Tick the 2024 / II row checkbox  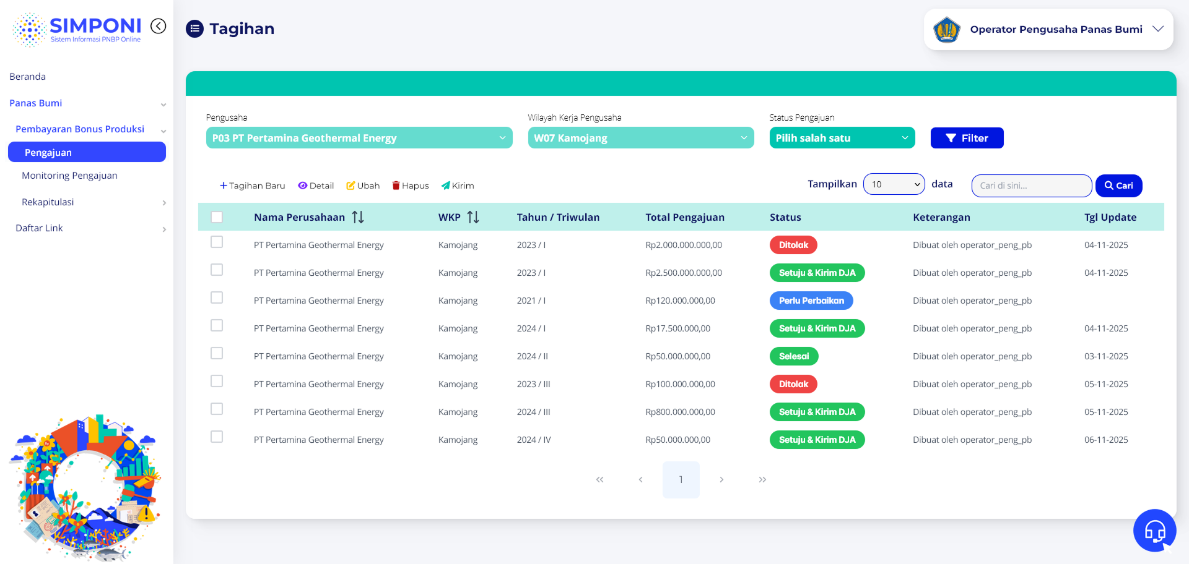tap(217, 353)
